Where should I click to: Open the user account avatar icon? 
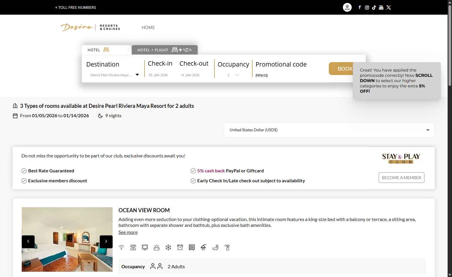point(347,7)
